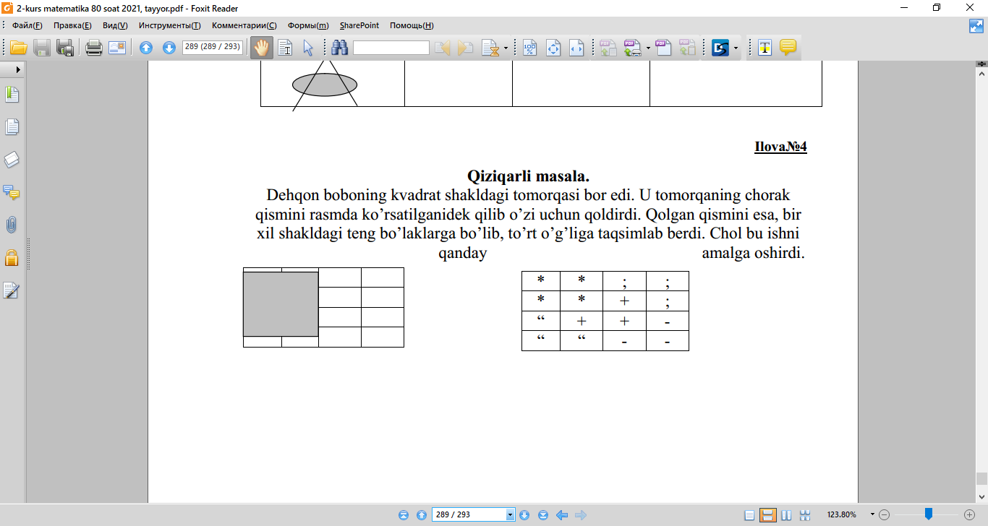Image resolution: width=988 pixels, height=526 pixels.
Task: Click the Find Next arrow icon
Action: click(466, 48)
